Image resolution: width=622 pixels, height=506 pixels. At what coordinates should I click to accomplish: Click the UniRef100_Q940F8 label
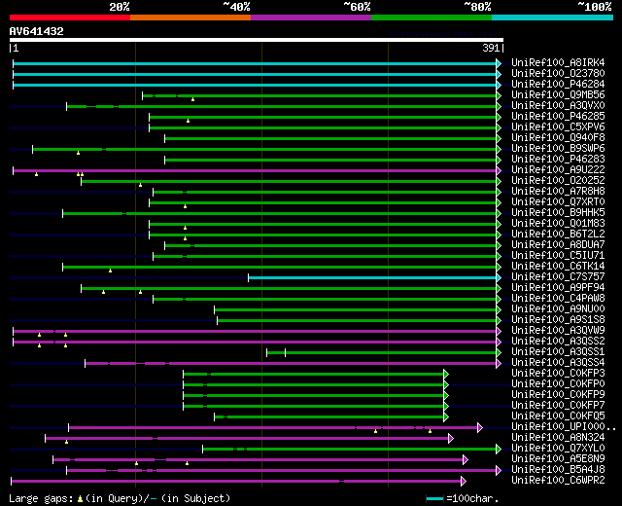click(558, 138)
